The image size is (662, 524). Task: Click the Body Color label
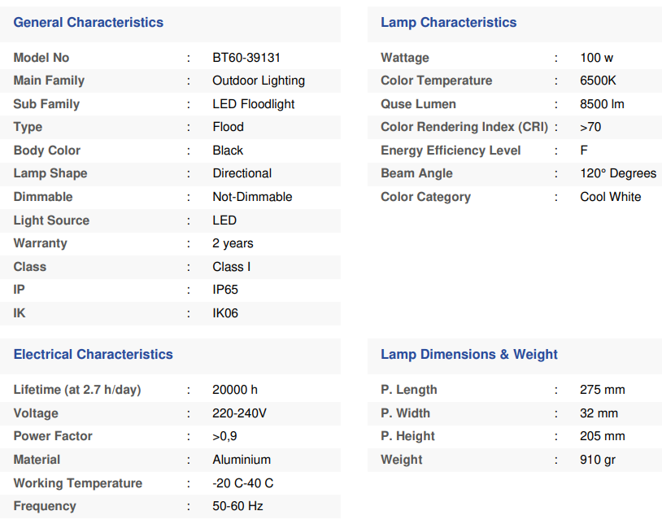[47, 151]
